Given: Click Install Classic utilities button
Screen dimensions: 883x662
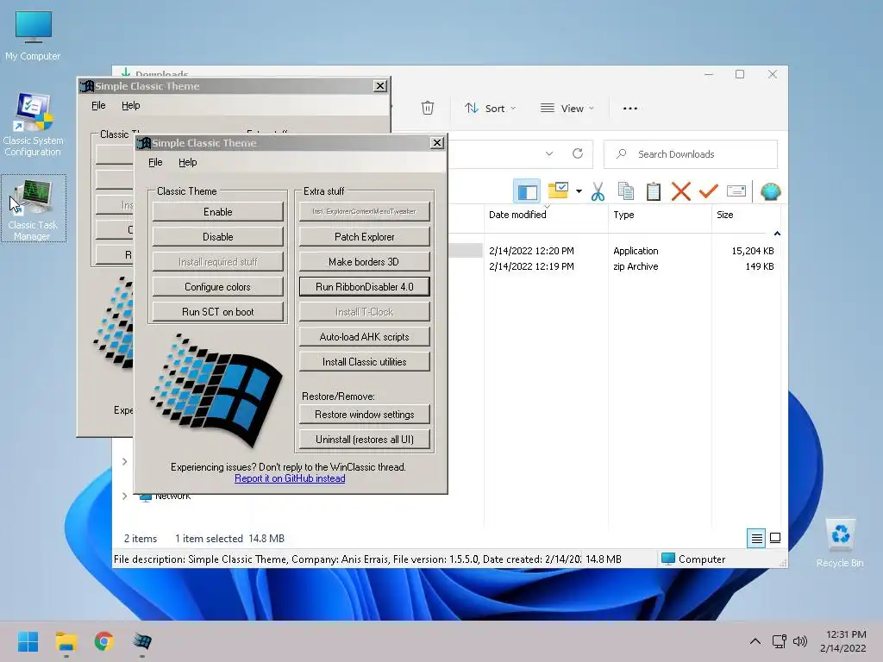Looking at the screenshot, I should coord(365,361).
